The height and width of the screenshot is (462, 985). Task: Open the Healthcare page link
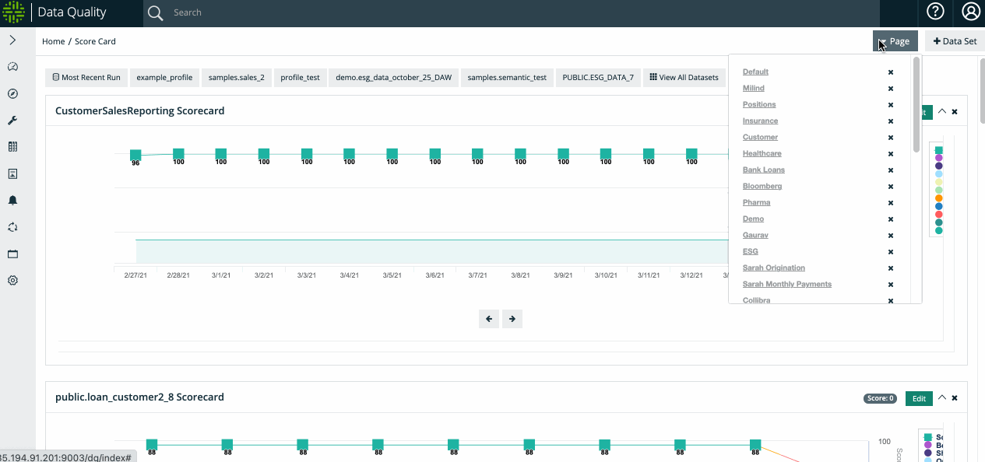(x=762, y=153)
